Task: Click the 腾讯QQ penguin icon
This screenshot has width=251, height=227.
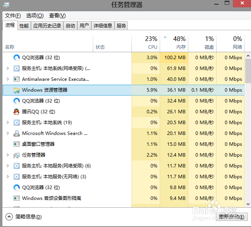Action: (x=17, y=112)
